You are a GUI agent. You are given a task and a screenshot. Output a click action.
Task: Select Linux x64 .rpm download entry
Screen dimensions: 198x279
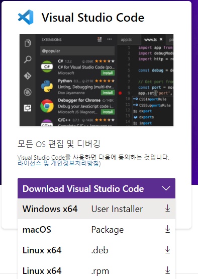[x=96, y=271]
